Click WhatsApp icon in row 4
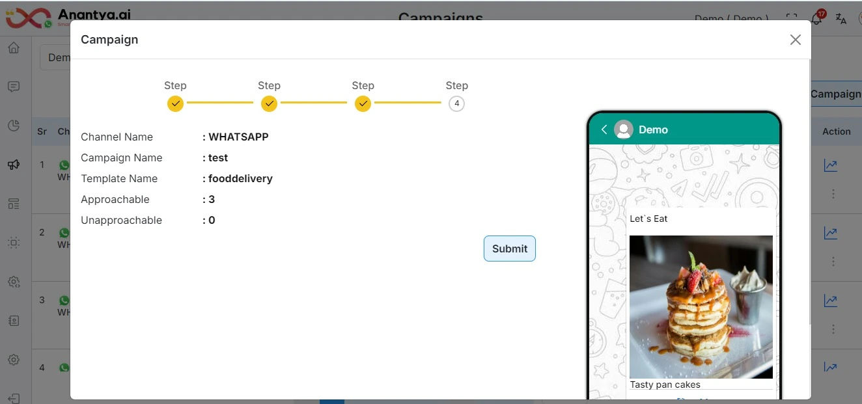Viewport: 862px width, 404px height. 64,368
